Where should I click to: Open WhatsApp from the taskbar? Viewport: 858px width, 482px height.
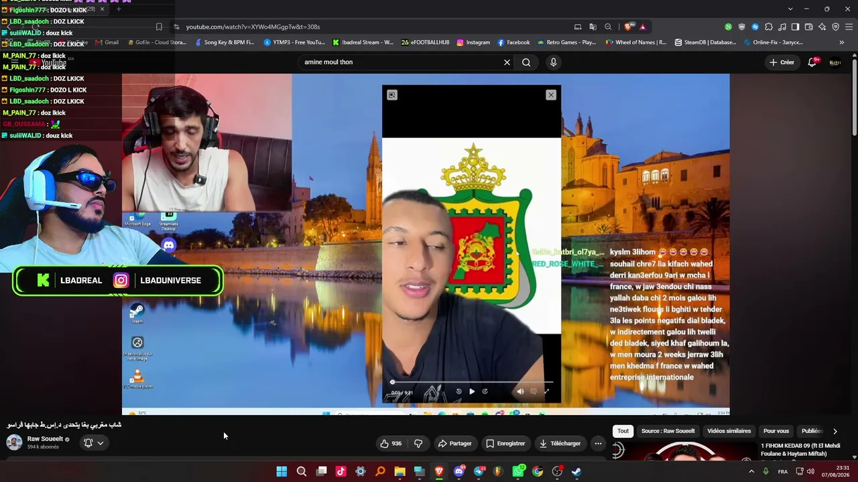click(x=518, y=471)
